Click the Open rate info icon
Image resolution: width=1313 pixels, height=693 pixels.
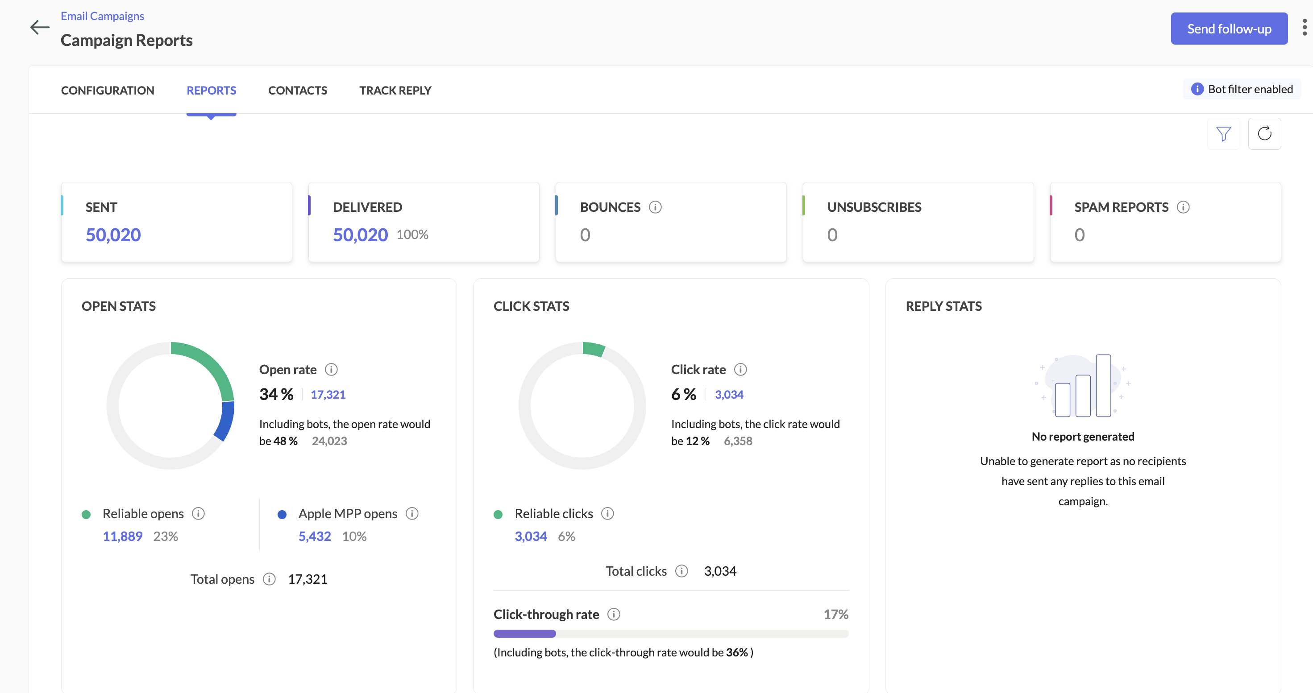coord(331,370)
